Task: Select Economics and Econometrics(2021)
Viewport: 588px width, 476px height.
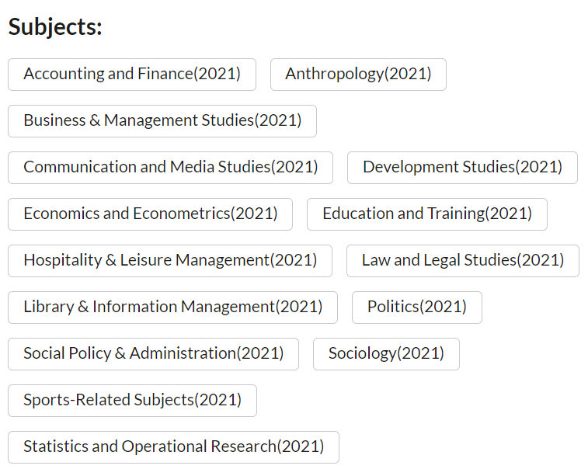Action: click(150, 214)
